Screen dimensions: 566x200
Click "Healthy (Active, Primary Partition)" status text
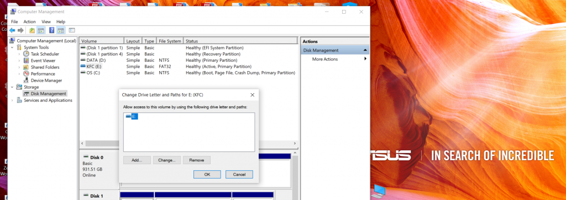218,67
